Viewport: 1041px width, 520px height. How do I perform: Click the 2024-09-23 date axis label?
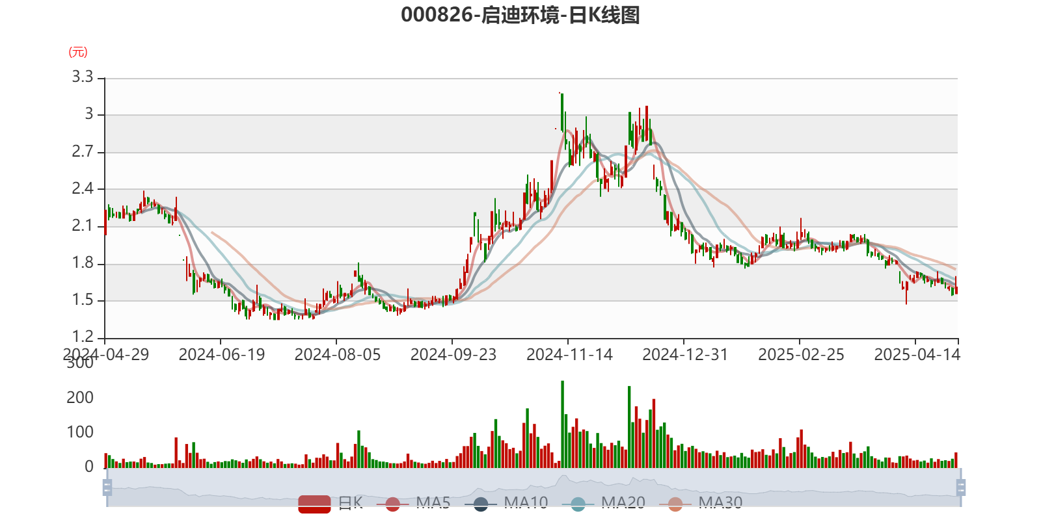453,355
